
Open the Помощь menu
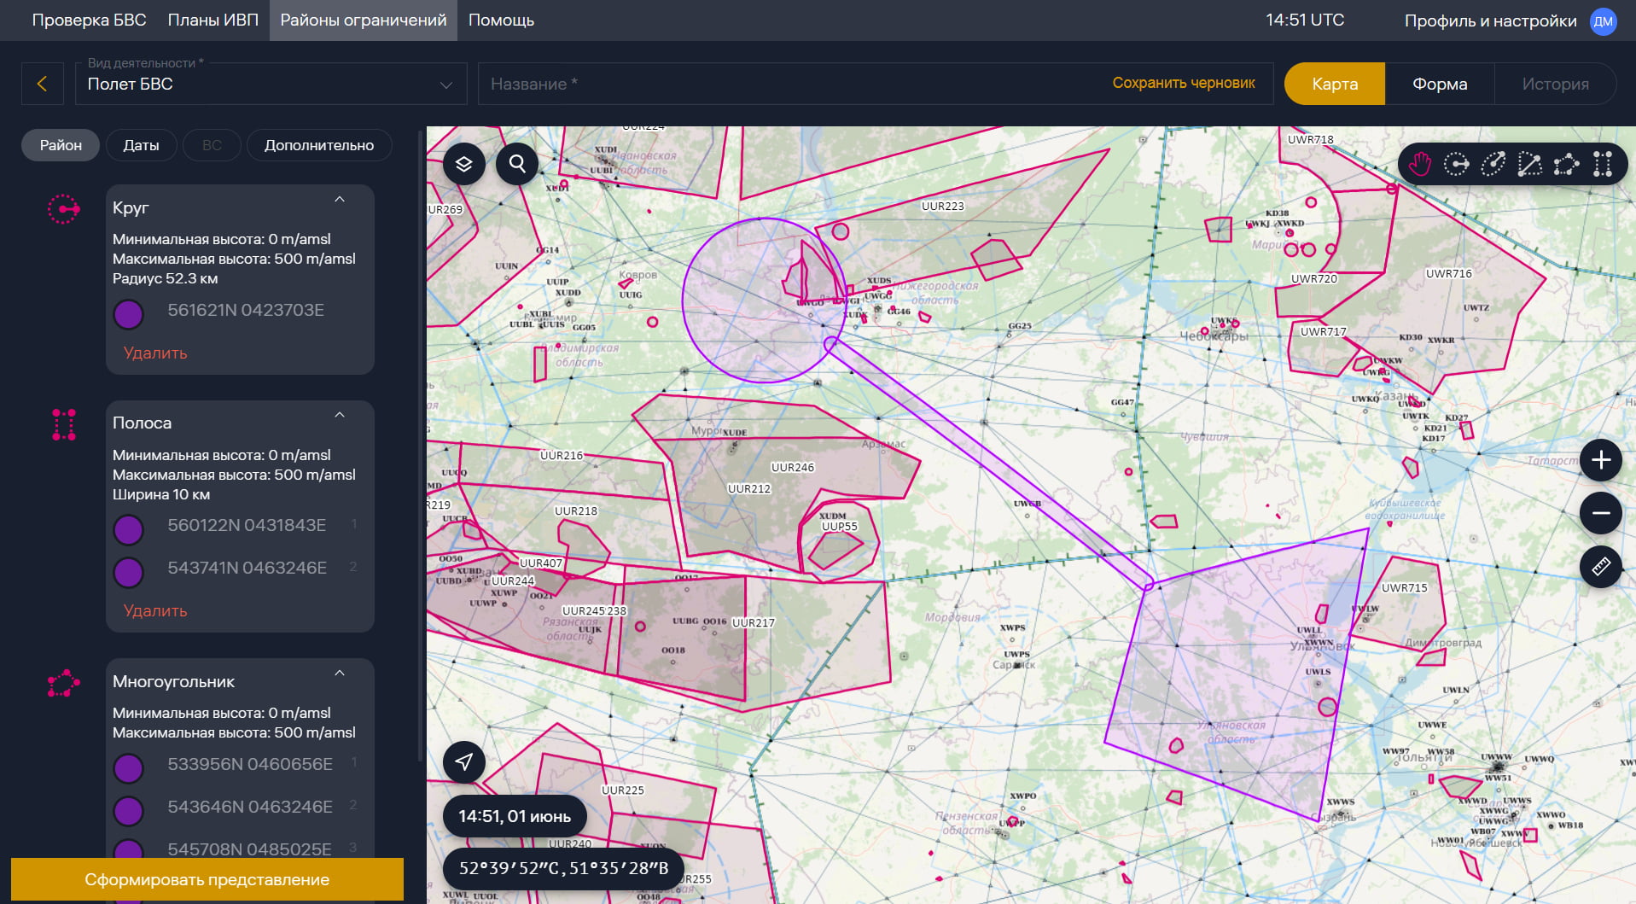click(x=501, y=20)
